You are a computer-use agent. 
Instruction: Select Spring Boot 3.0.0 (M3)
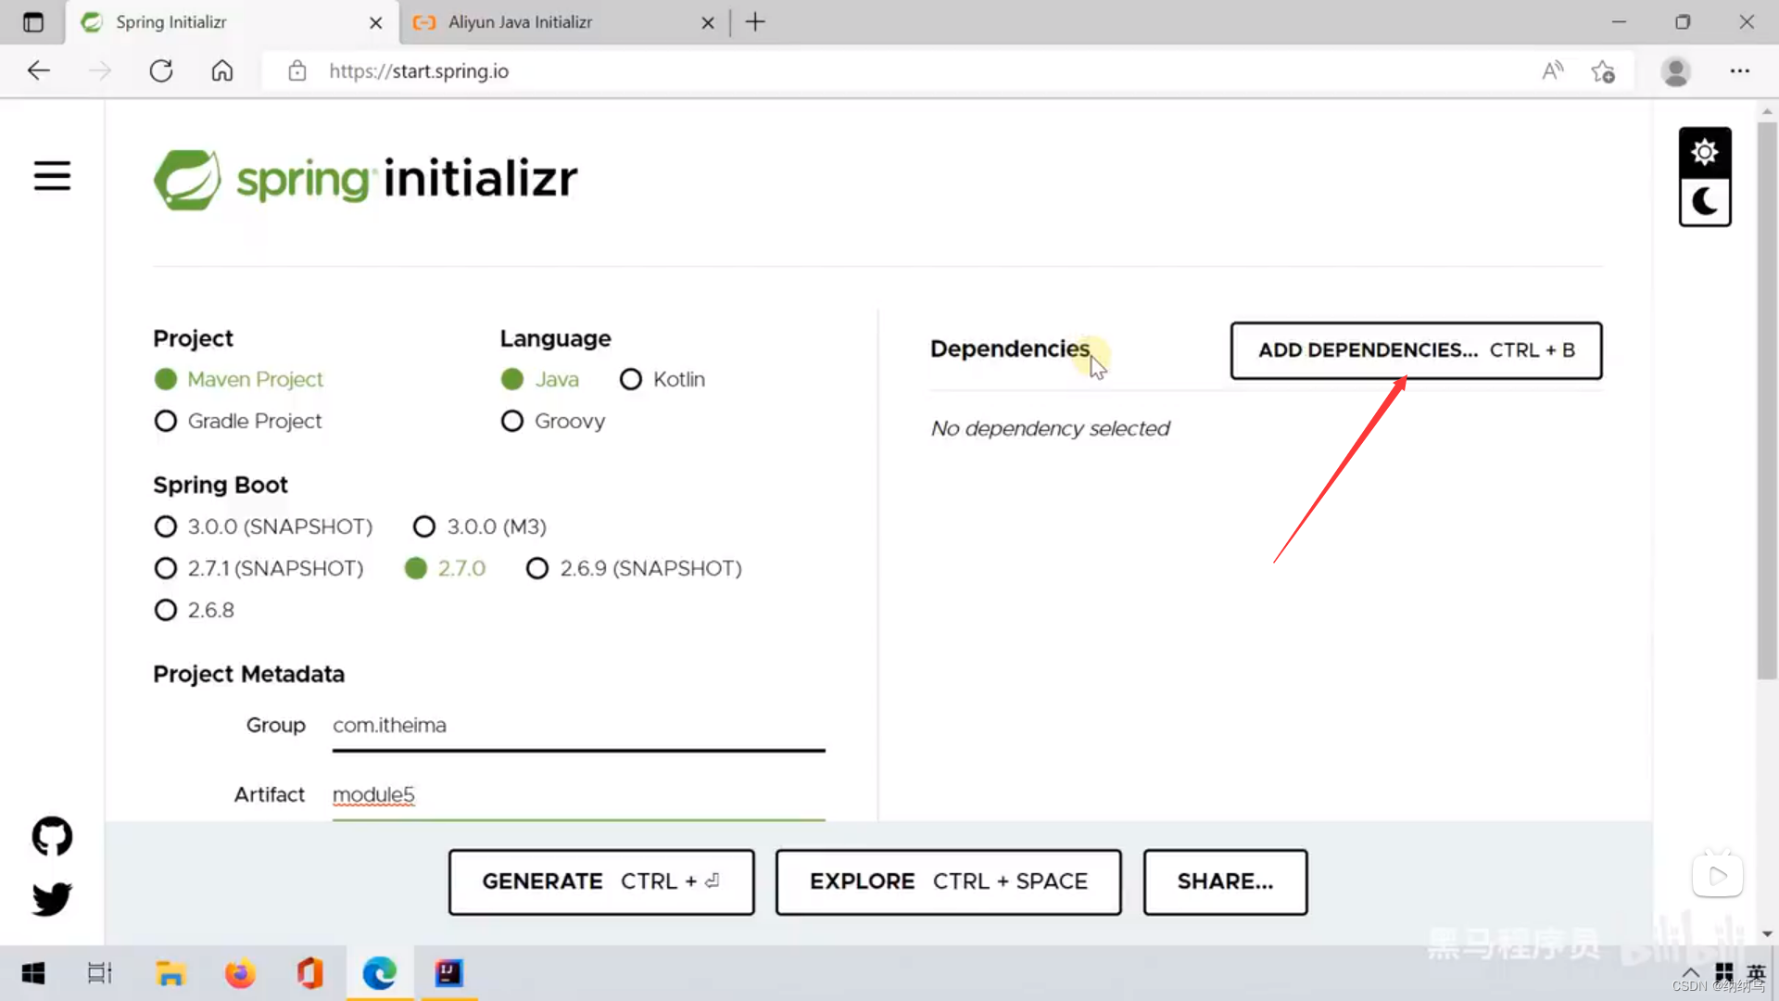coord(480,526)
